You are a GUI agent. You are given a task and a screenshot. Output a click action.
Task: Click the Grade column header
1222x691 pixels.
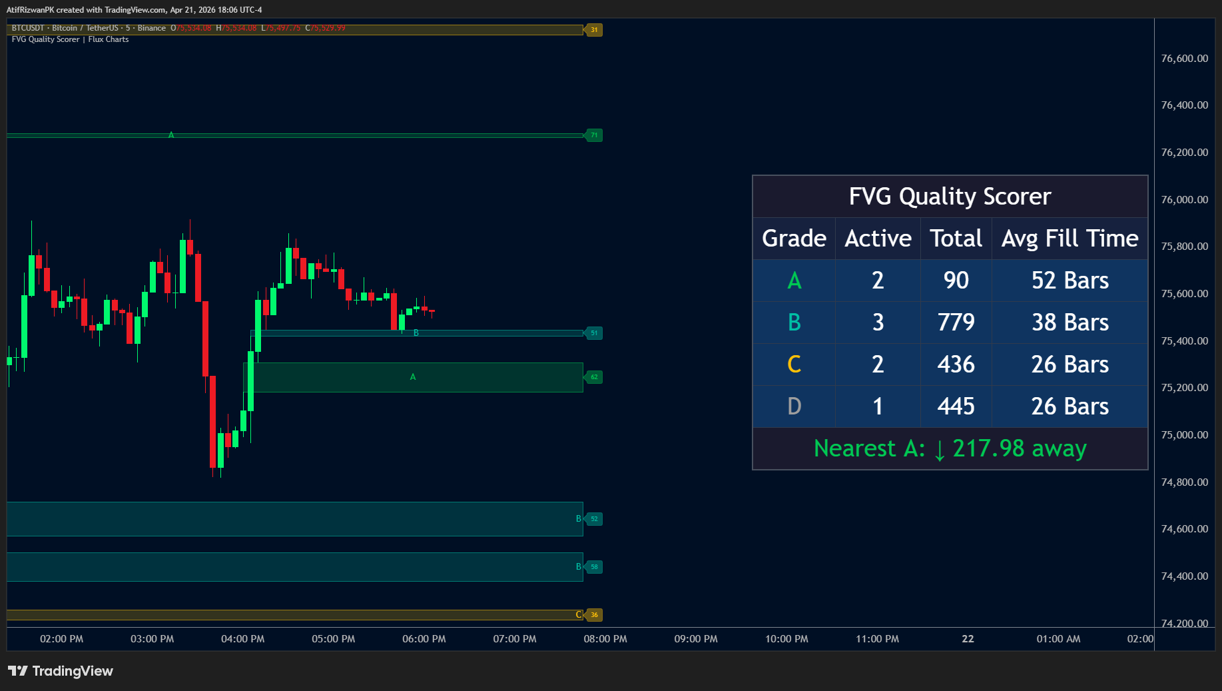[794, 239]
